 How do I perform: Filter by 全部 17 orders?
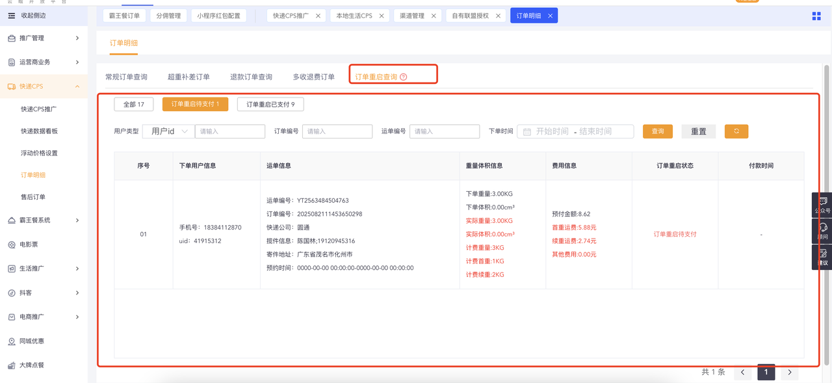[134, 104]
